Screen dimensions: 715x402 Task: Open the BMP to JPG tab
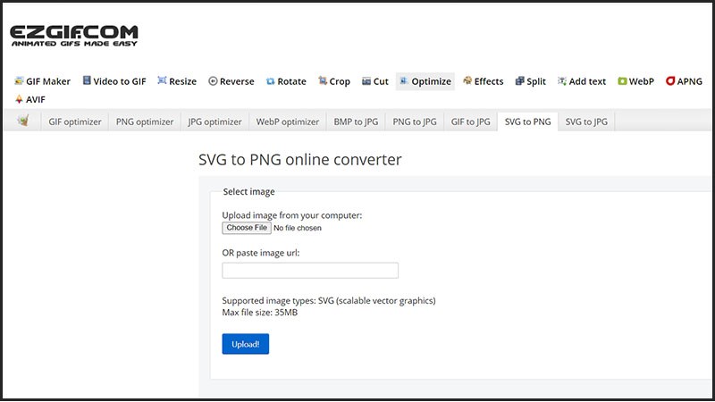[x=356, y=121]
